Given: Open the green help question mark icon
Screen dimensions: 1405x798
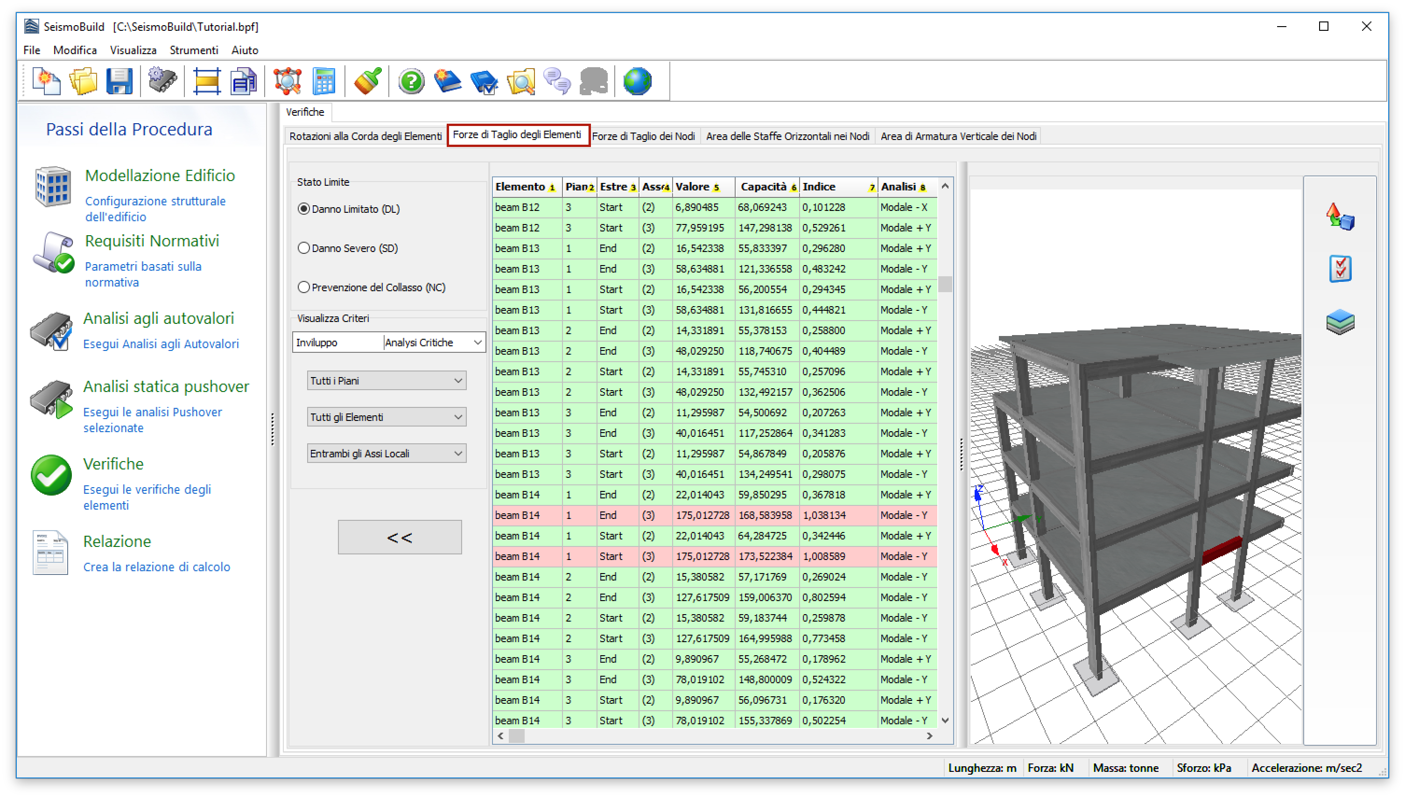Looking at the screenshot, I should pos(411,82).
